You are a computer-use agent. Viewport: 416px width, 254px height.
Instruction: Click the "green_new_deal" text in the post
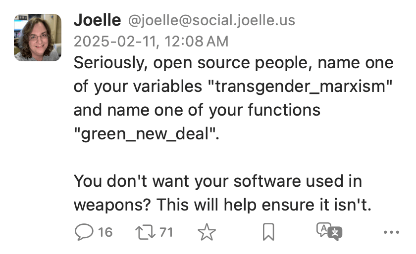click(x=146, y=133)
